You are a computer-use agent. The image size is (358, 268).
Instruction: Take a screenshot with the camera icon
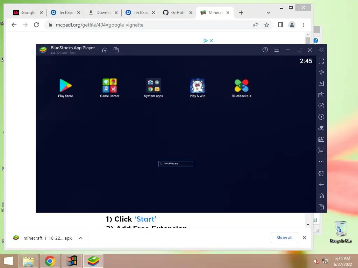pos(321,150)
